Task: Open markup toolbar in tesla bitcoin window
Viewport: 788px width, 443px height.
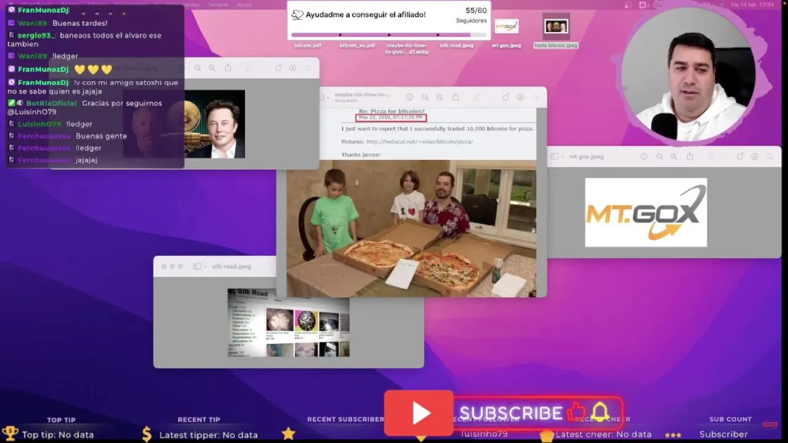Action: [292, 68]
